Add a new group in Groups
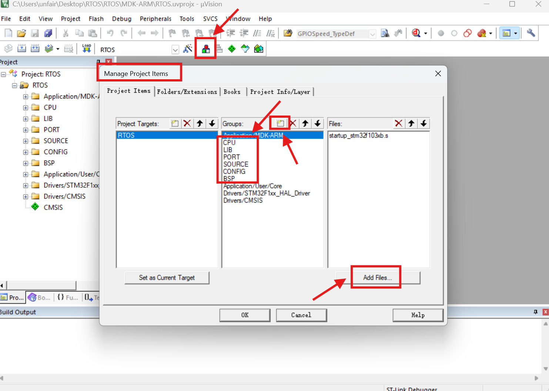Viewport: 549px width, 391px height. point(280,123)
